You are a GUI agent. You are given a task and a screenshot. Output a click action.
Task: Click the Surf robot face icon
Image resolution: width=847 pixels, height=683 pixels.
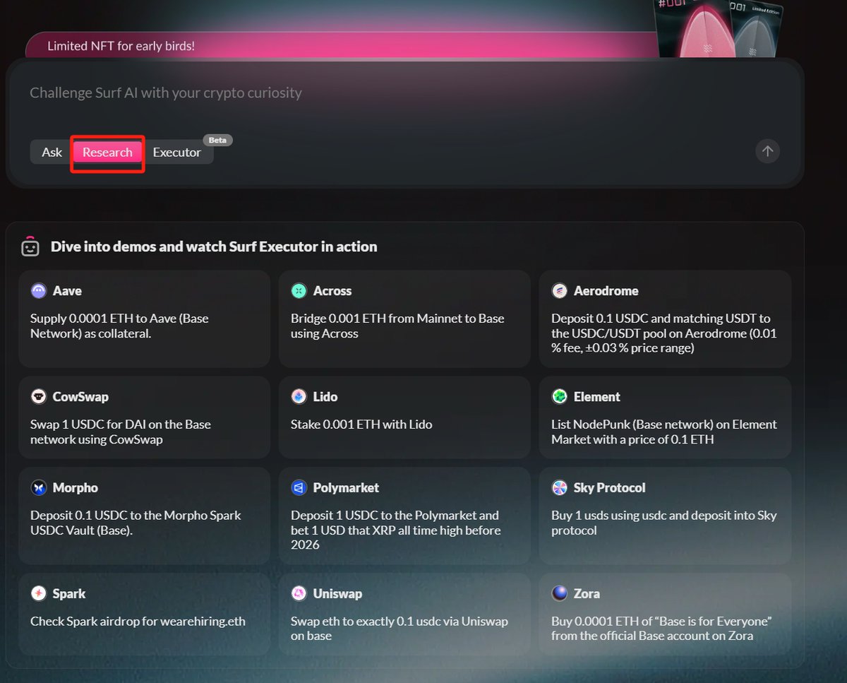[30, 245]
